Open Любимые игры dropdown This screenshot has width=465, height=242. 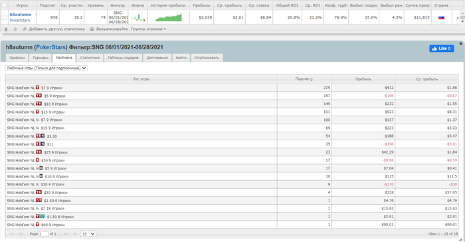click(46, 68)
